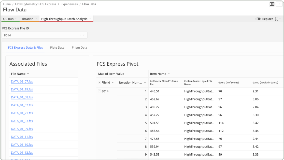The image size is (284, 160).
Task: Expand the Item Name column dropdown
Action: tap(168, 74)
